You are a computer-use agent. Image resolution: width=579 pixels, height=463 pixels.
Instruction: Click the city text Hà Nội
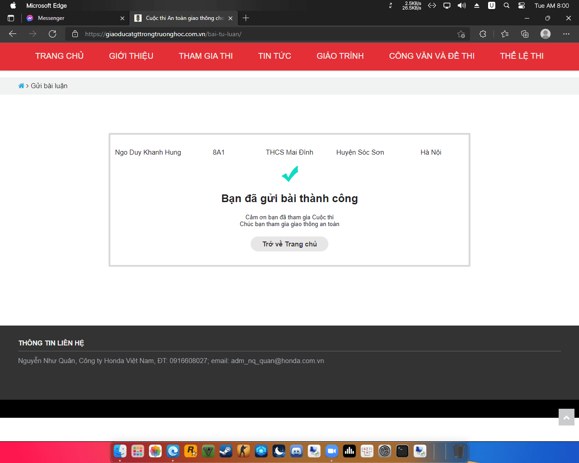click(431, 152)
